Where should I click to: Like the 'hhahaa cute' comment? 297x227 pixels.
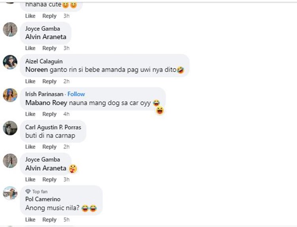30,16
